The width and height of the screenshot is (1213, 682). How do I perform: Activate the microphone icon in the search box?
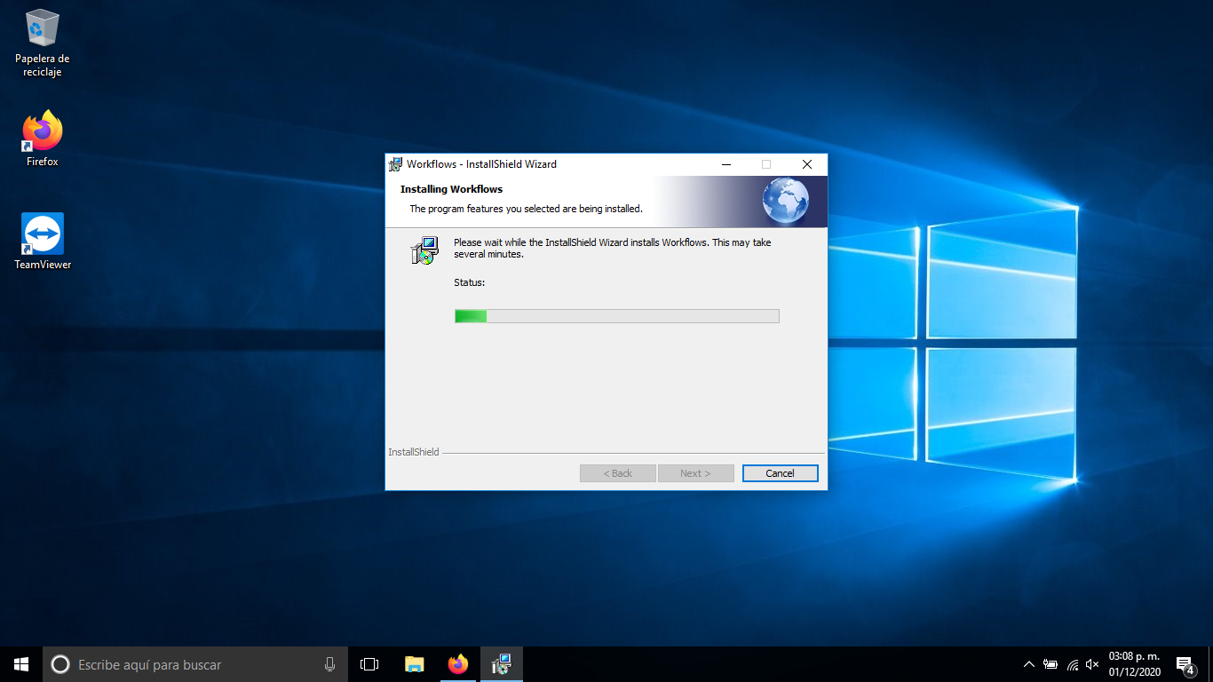coord(329,664)
